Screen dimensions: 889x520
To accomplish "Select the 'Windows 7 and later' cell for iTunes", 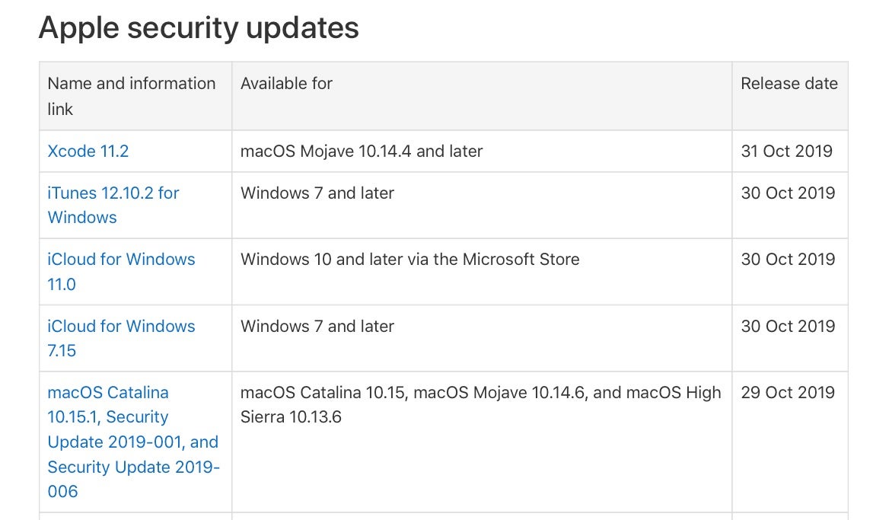I will pos(317,193).
